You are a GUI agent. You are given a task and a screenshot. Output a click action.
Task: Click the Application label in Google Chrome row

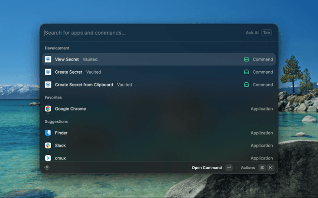click(x=262, y=109)
